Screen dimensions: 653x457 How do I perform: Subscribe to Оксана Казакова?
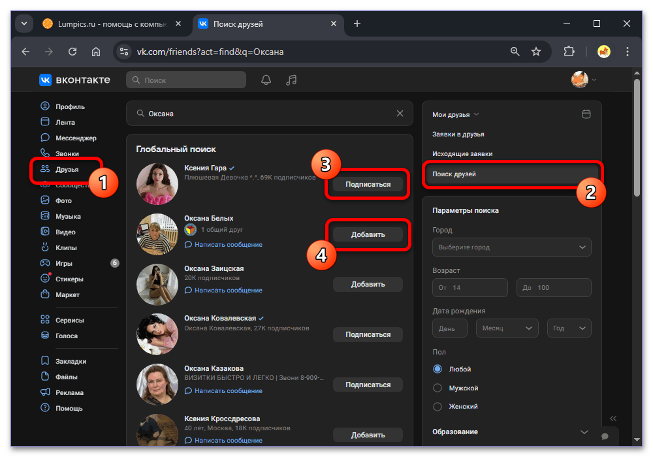[x=368, y=385]
